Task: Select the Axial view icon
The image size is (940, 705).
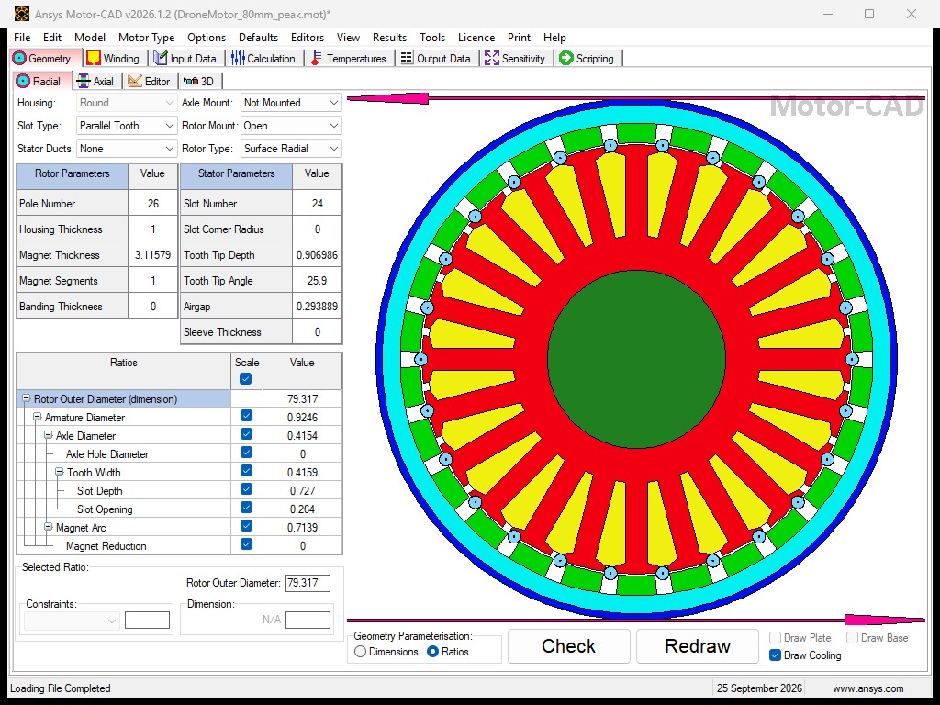Action: (x=84, y=81)
